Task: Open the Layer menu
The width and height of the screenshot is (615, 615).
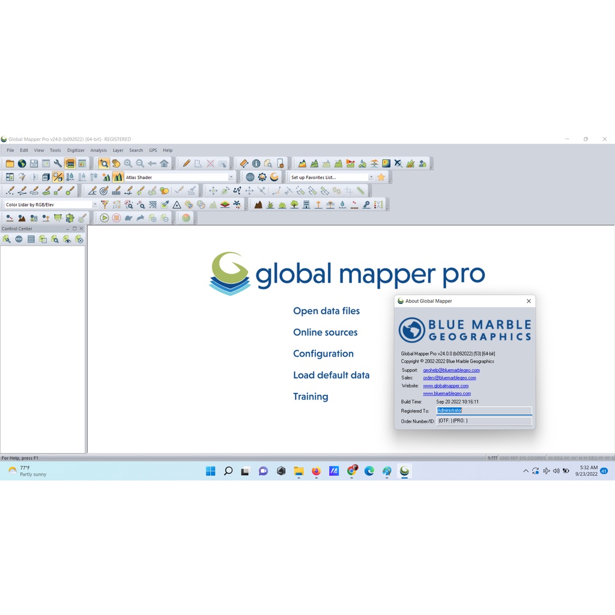Action: (x=118, y=150)
